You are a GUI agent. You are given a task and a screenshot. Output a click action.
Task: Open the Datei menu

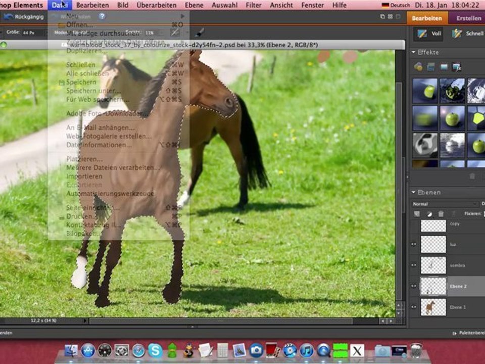(60, 5)
